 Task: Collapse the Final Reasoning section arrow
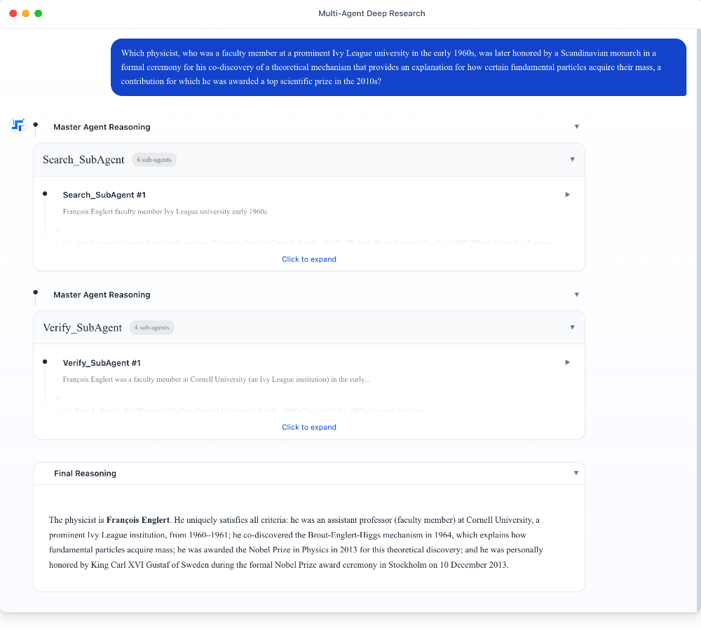point(576,473)
